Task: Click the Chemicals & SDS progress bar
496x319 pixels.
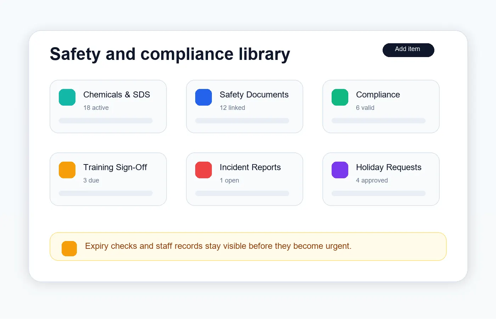Action: (x=106, y=121)
